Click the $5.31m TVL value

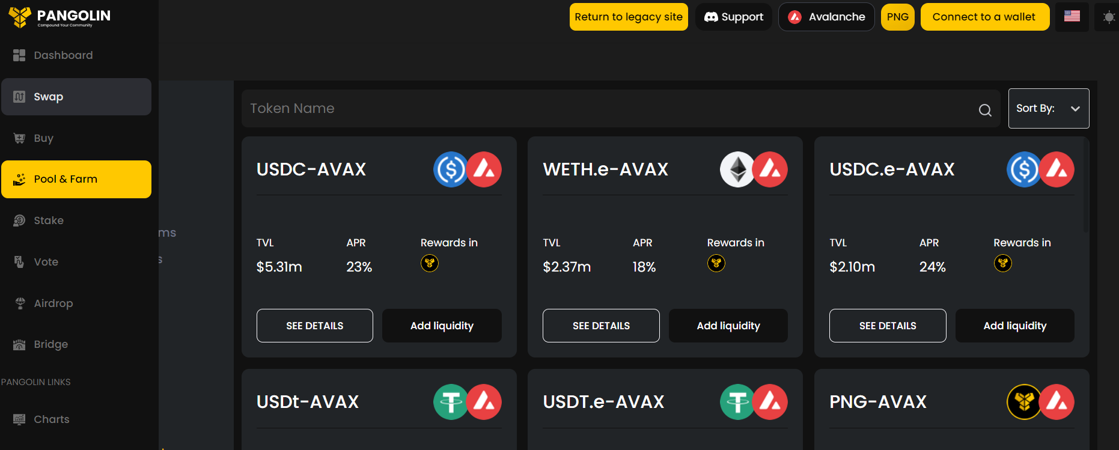coord(279,267)
